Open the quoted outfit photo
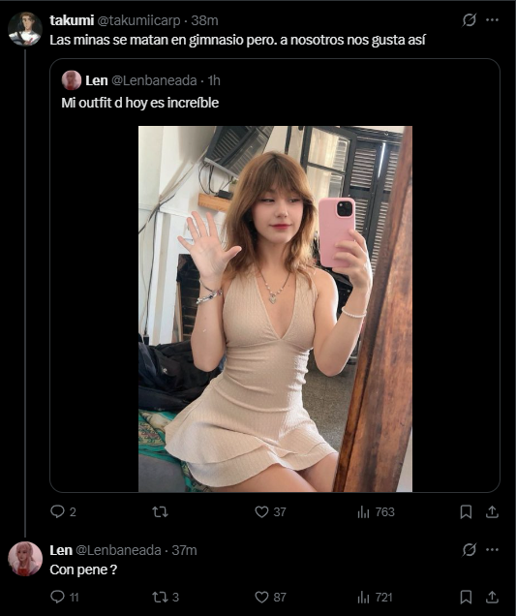Viewport: 516px width, 616px height. click(x=275, y=309)
